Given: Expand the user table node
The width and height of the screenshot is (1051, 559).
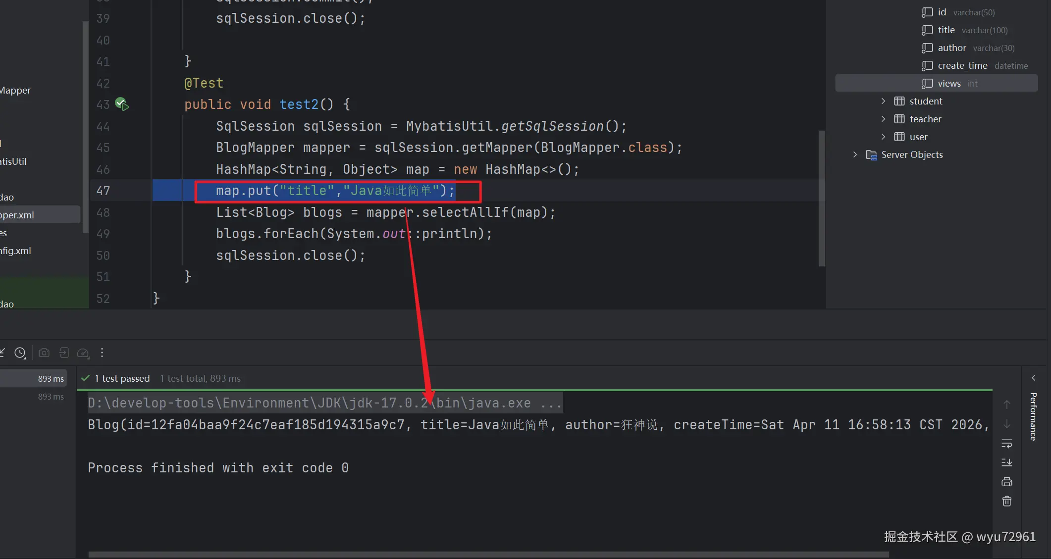Looking at the screenshot, I should pos(883,137).
